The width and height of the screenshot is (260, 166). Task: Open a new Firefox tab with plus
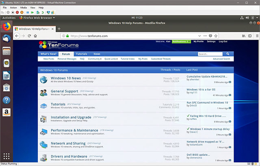tap(59, 28)
